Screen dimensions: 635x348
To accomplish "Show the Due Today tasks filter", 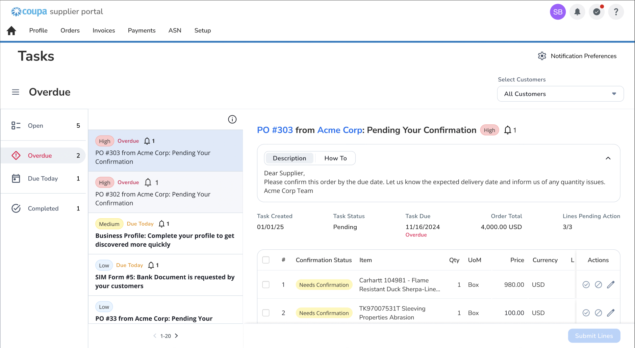I will (x=44, y=178).
